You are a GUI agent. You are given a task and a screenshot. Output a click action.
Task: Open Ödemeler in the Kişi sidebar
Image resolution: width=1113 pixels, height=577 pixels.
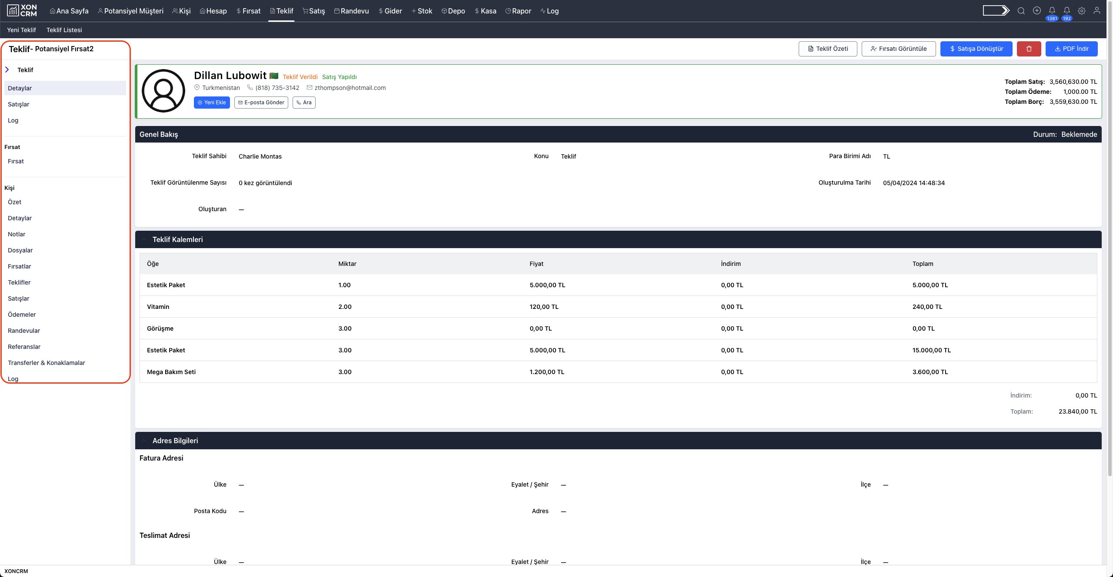coord(22,315)
